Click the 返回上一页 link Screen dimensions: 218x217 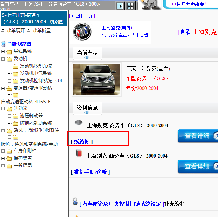(82, 16)
